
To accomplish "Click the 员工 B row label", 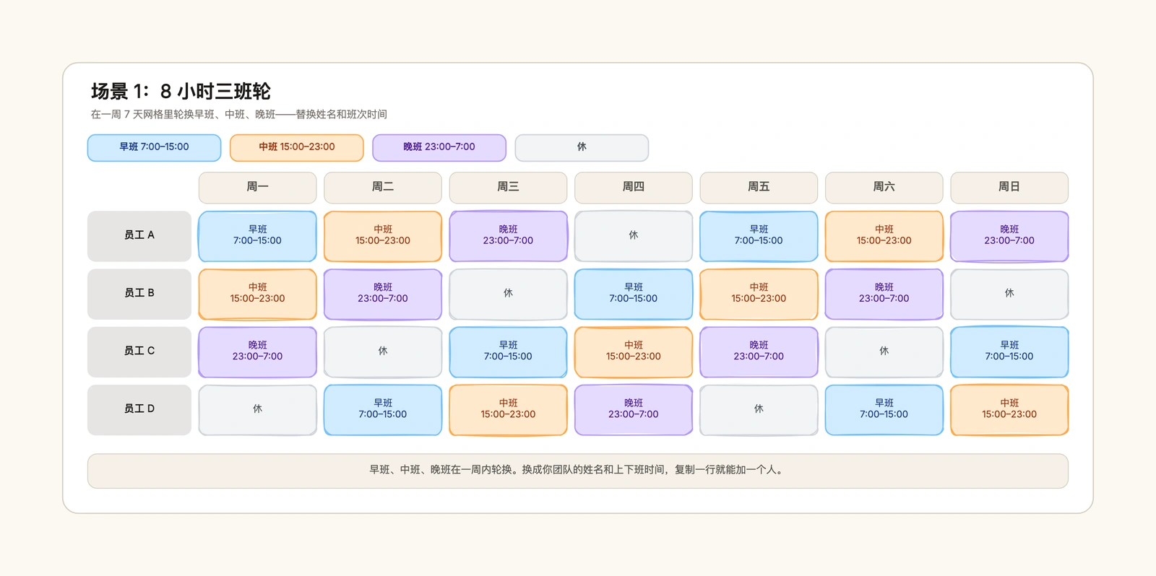I will (x=139, y=294).
